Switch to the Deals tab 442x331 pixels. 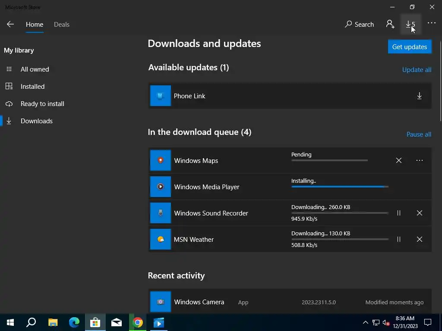(62, 25)
